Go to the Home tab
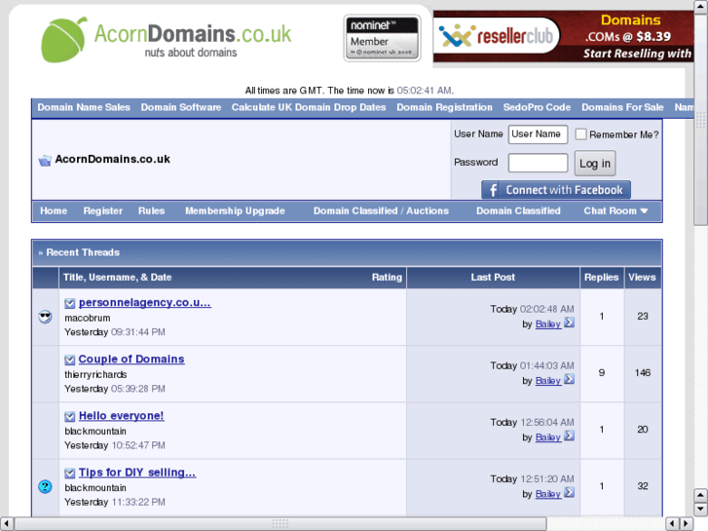The image size is (708, 531). (x=54, y=211)
